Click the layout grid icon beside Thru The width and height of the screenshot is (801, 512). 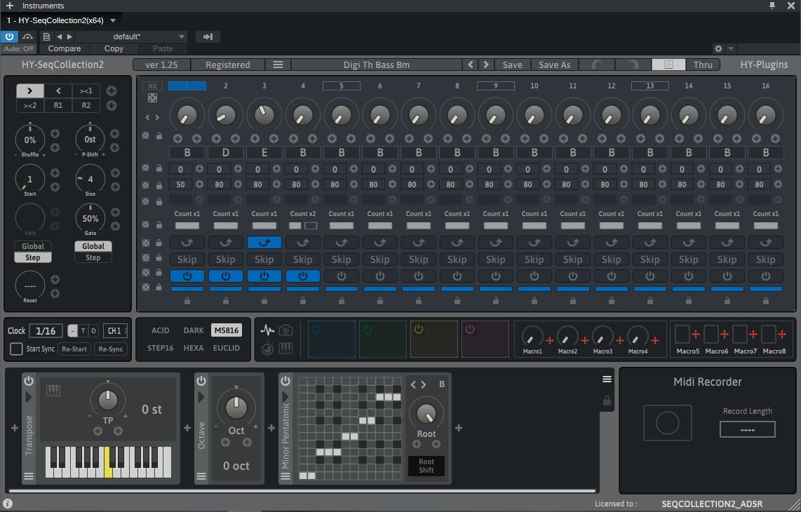point(668,65)
